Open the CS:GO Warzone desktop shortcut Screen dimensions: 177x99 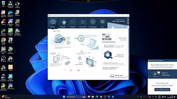[x=17, y=4]
